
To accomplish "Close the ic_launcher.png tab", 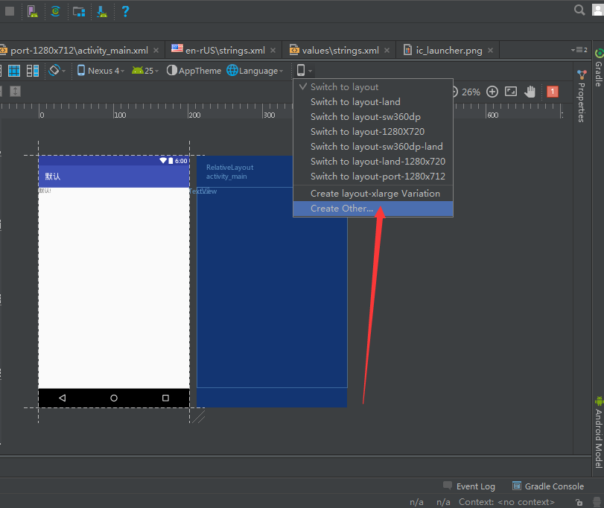I will [489, 51].
